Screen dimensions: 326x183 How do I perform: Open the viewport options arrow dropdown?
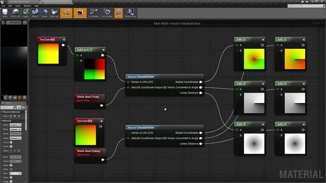pos(3,22)
